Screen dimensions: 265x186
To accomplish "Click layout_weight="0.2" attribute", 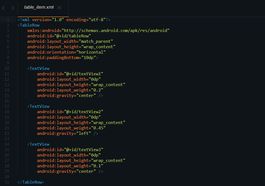I will click(x=70, y=90).
